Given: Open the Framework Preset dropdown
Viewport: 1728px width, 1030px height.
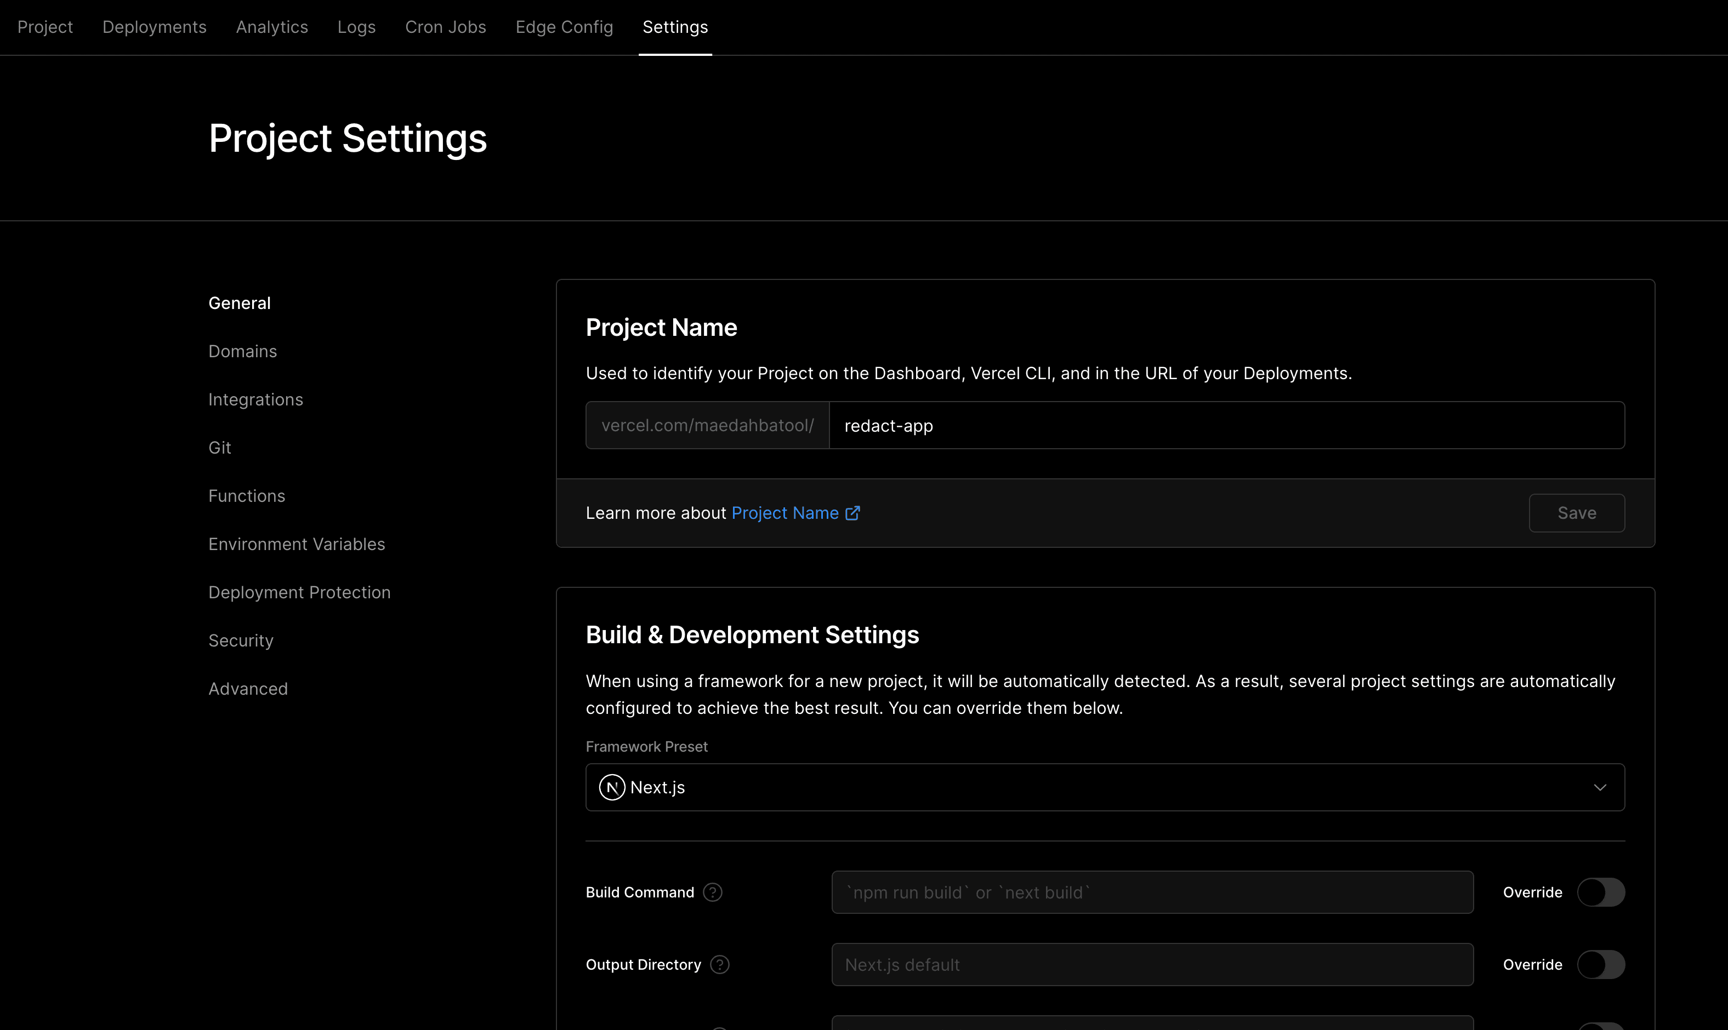Looking at the screenshot, I should pos(1104,787).
